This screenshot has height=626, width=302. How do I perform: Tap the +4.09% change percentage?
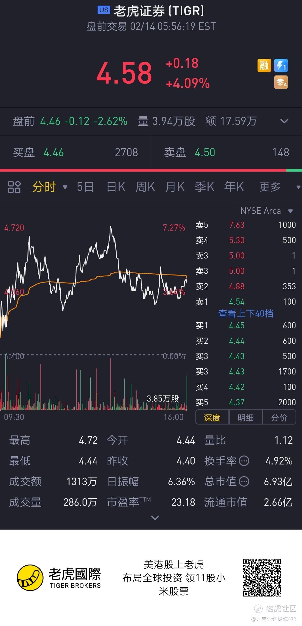click(x=188, y=84)
